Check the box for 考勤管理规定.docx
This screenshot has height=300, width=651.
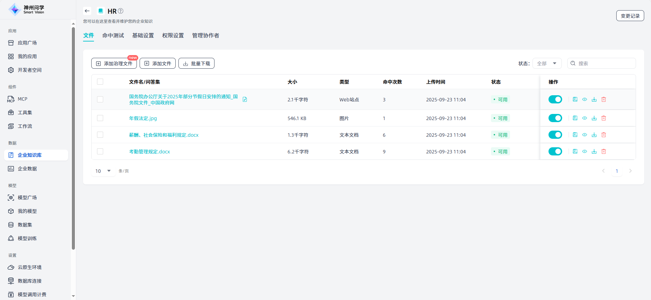point(100,151)
